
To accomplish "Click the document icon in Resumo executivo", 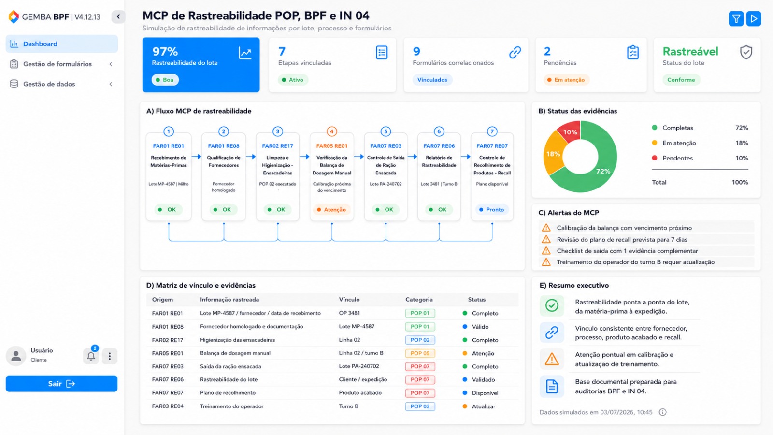I will pyautogui.click(x=552, y=386).
